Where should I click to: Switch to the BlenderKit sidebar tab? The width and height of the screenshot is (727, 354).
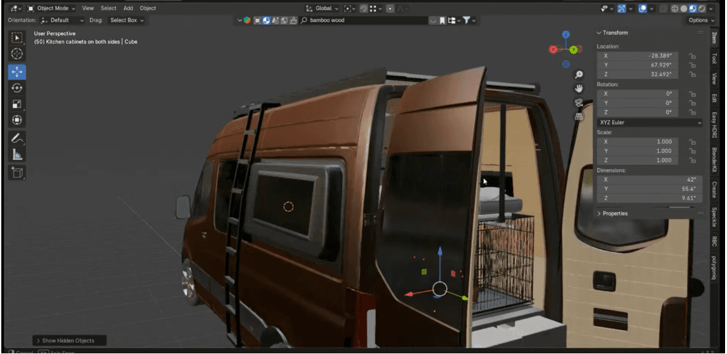pos(714,159)
